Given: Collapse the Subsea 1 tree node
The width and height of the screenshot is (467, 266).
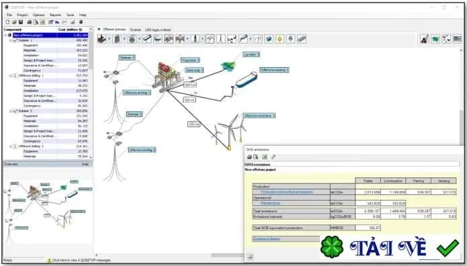Looking at the screenshot, I should (x=11, y=40).
